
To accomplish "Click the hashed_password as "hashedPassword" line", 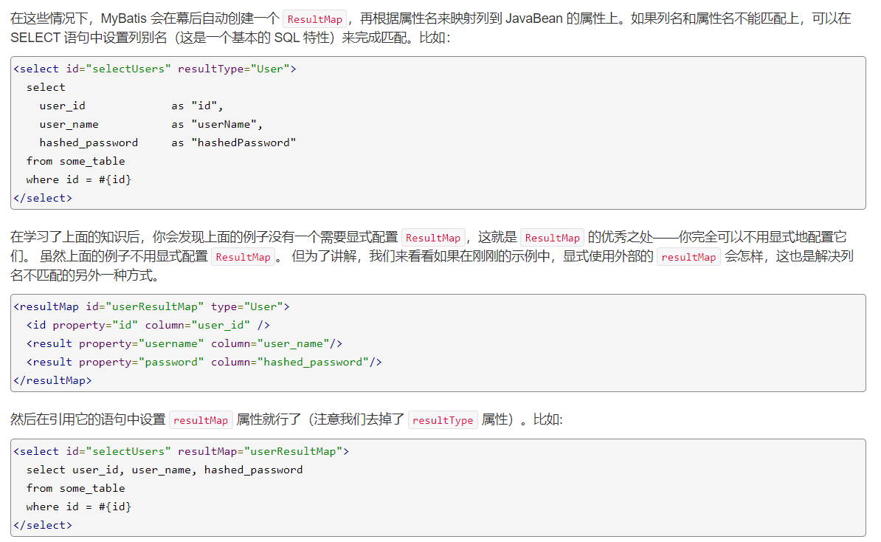I will [167, 143].
